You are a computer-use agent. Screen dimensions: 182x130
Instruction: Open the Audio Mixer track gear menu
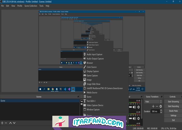coord(139,107)
